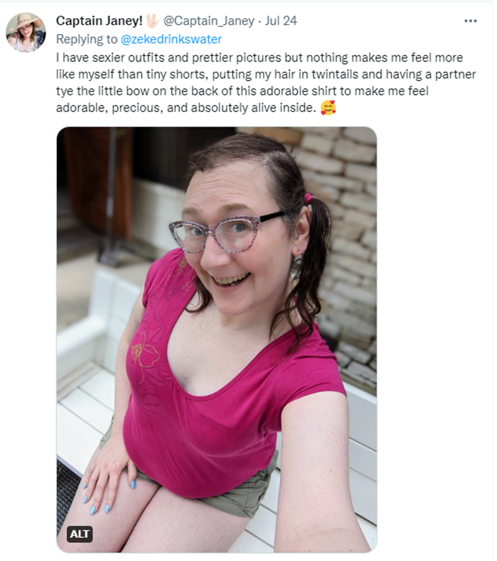Follow the @zekedrinkswater reply link
This screenshot has width=497, height=561.
(172, 39)
